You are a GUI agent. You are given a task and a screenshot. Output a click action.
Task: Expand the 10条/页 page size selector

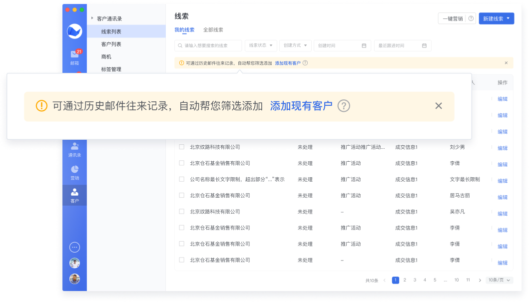click(x=500, y=280)
